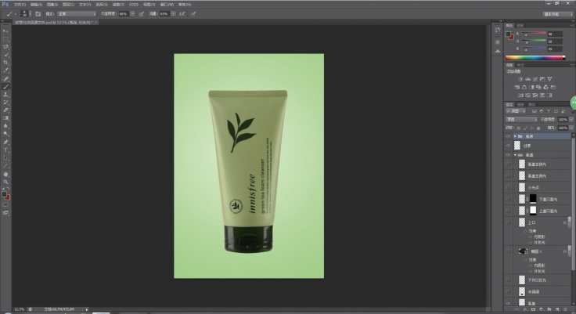Add a Curves adjustment from Adjustments panel

[x=535, y=79]
